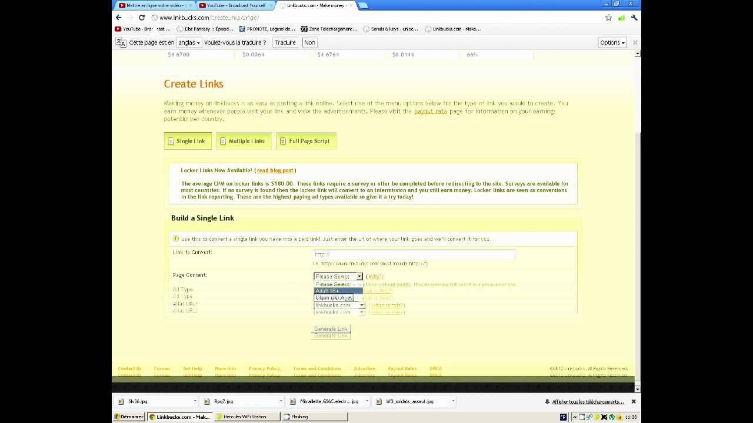
Task: Open a new tab with the new-tab button
Action: pyautogui.click(x=363, y=5)
